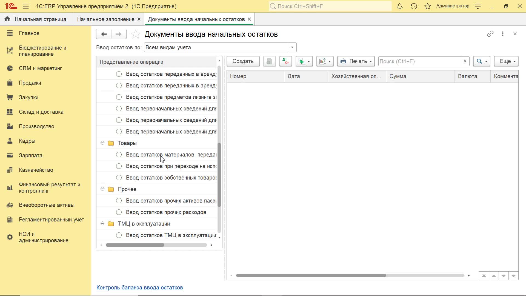
Task: Click the Внеоборотные активы car icon
Action: pos(10,205)
